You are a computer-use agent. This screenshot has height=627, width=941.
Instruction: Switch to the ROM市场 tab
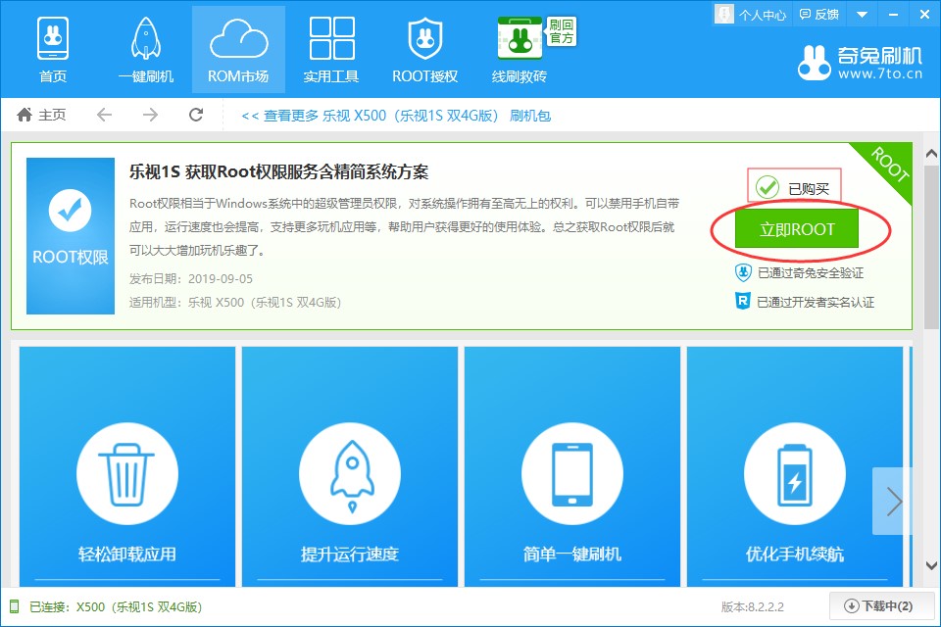click(238, 50)
